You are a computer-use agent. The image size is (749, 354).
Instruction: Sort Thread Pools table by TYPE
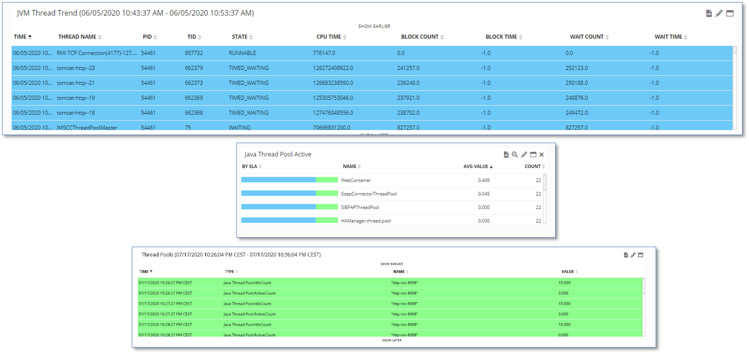click(x=231, y=272)
